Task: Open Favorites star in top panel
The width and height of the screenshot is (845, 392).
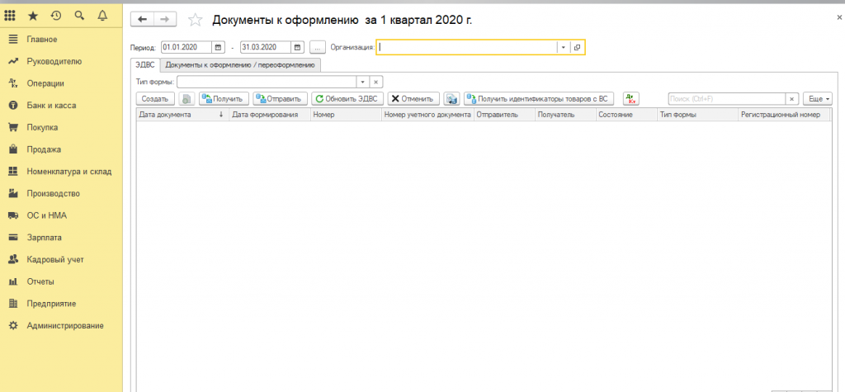Action: coord(33,16)
